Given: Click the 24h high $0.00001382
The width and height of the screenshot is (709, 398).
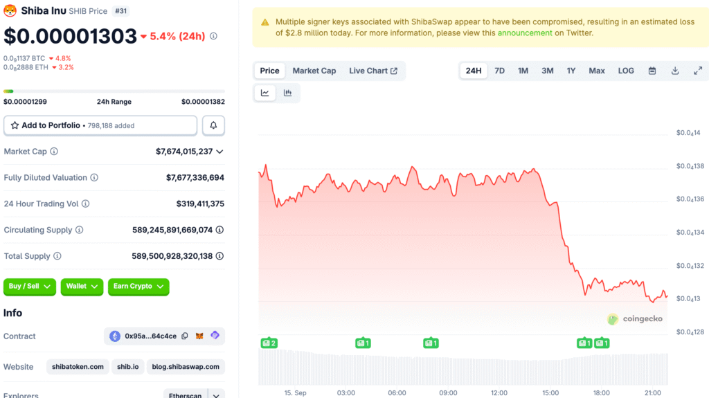Looking at the screenshot, I should (203, 102).
